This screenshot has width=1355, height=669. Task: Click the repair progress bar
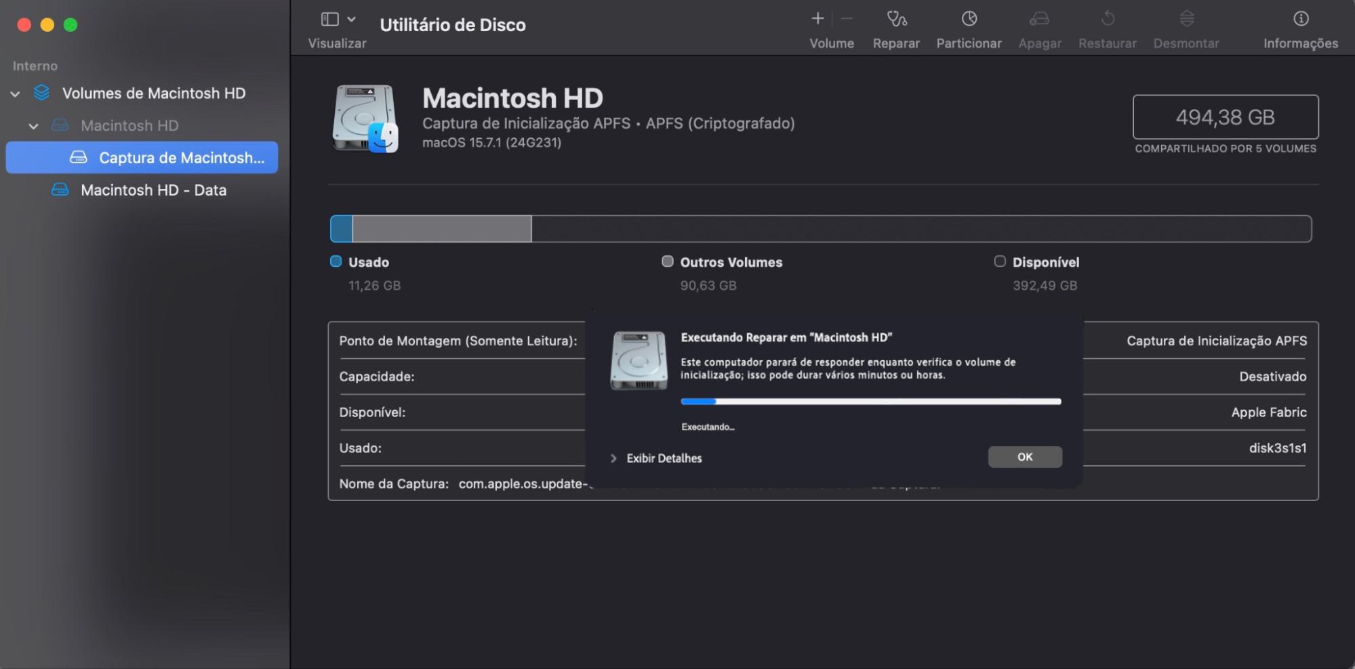[x=870, y=402]
